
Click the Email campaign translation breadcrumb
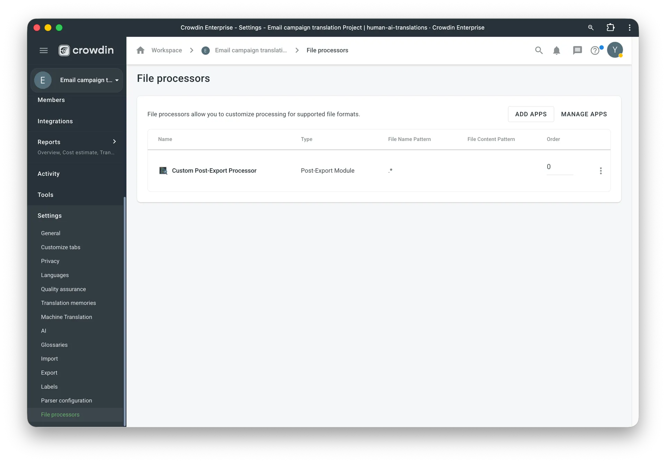click(x=250, y=50)
